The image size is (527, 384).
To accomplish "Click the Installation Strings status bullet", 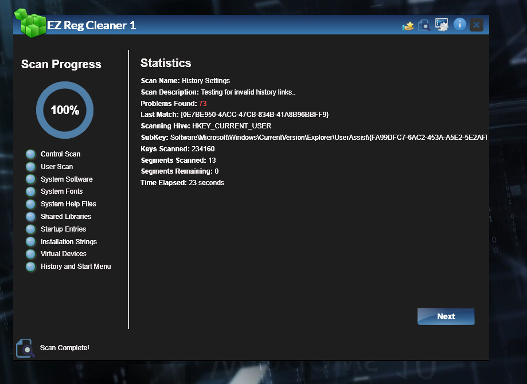I will pyautogui.click(x=30, y=241).
